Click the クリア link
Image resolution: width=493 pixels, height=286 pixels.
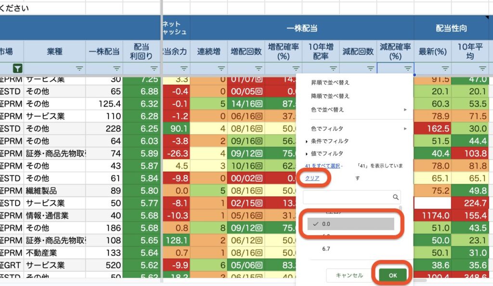click(312, 178)
